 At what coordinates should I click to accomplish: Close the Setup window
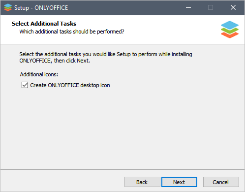tap(233, 7)
